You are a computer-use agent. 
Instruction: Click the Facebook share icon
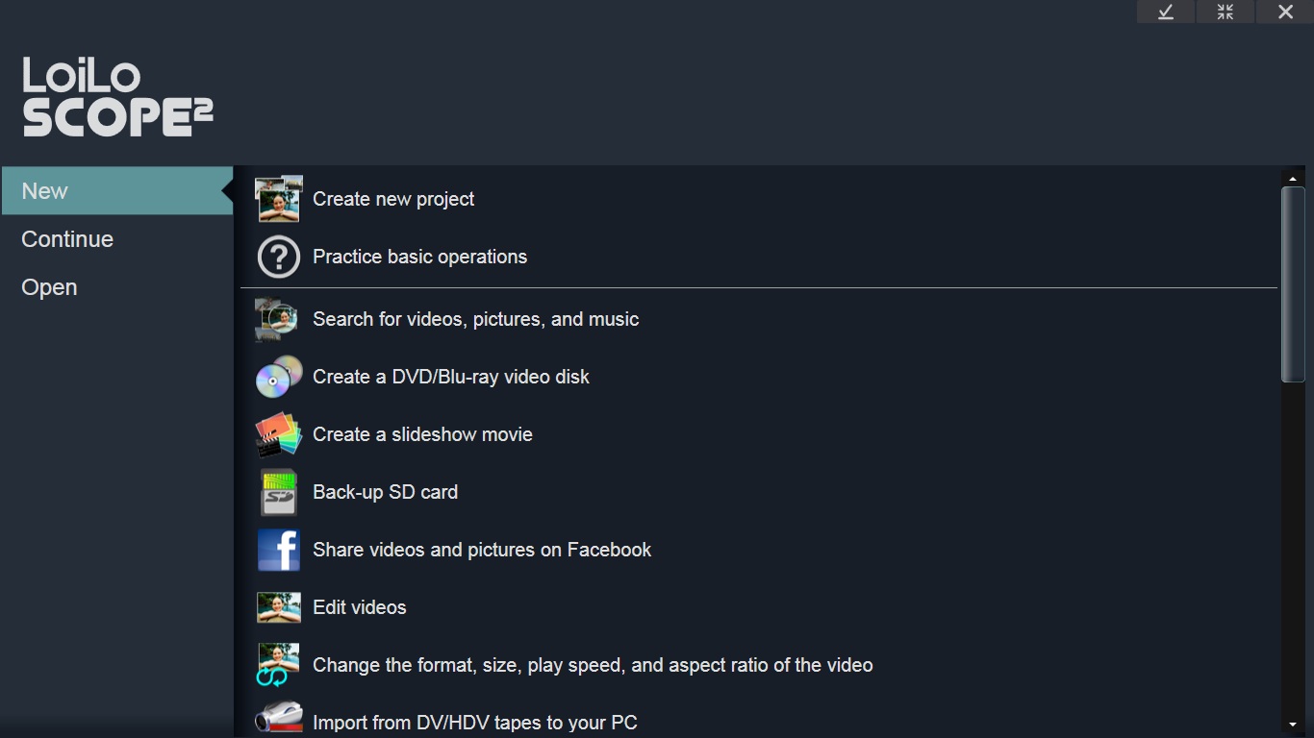coord(279,550)
